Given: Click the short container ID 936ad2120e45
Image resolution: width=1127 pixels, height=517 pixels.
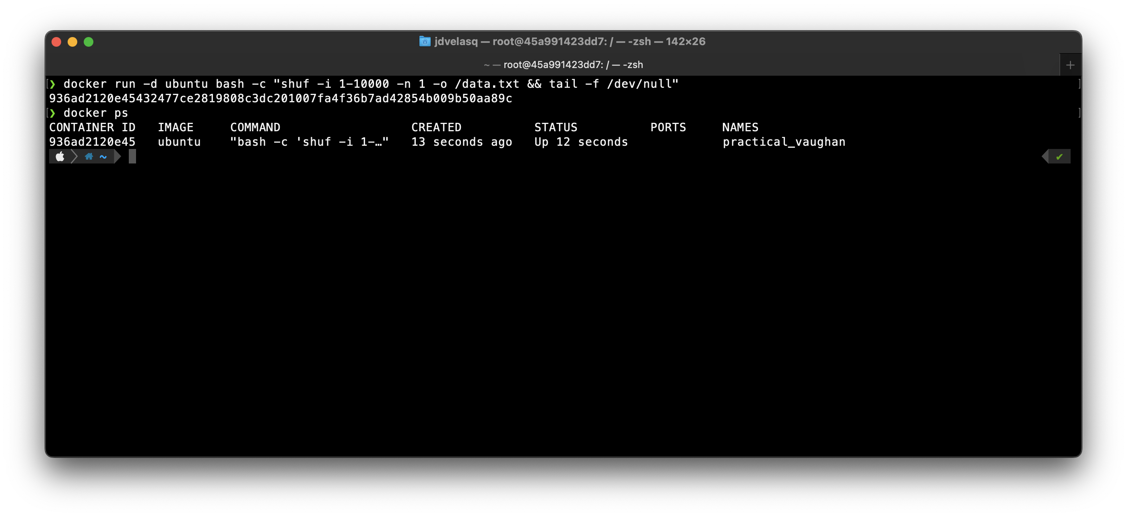Looking at the screenshot, I should [92, 141].
